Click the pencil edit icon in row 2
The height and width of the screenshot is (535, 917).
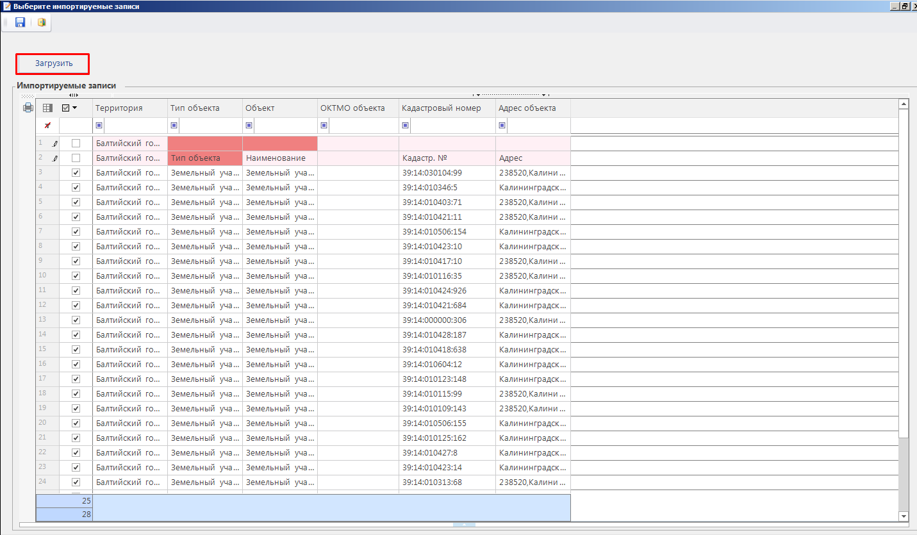tap(55, 158)
